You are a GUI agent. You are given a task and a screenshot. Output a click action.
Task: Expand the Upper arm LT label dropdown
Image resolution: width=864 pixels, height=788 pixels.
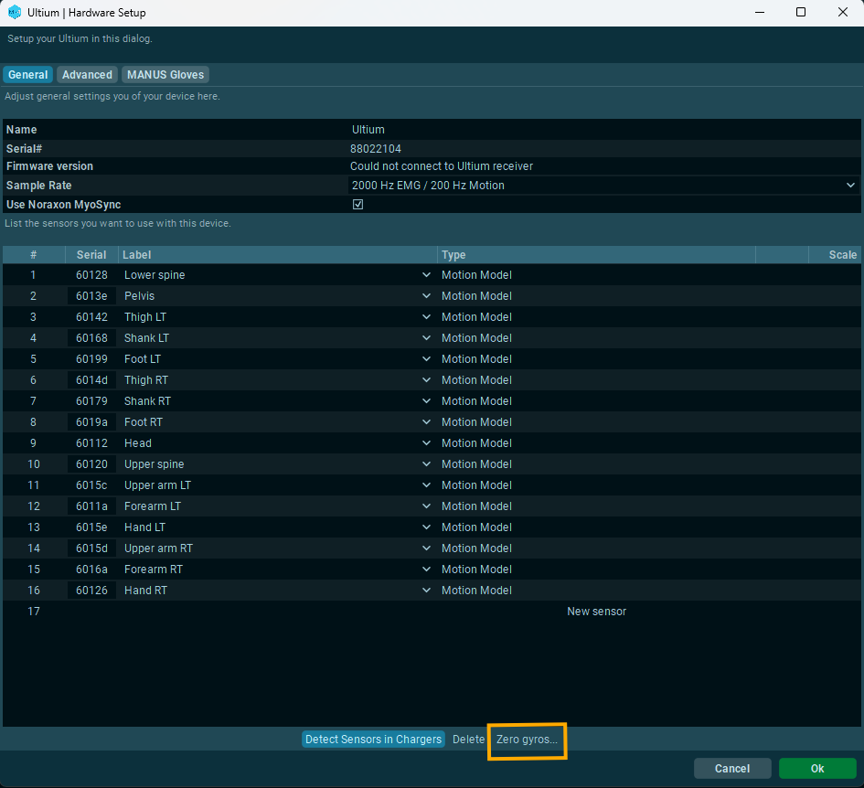pos(426,485)
